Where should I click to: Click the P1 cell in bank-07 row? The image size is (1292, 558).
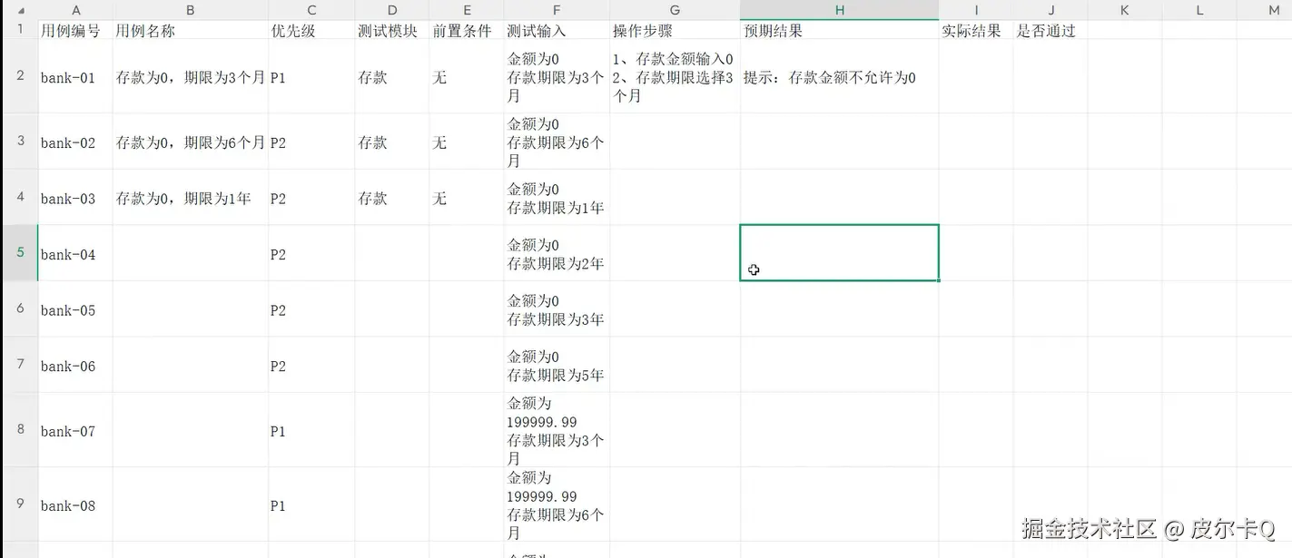coord(311,431)
